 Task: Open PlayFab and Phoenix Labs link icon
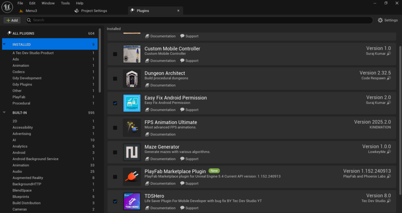pyautogui.click(x=389, y=176)
